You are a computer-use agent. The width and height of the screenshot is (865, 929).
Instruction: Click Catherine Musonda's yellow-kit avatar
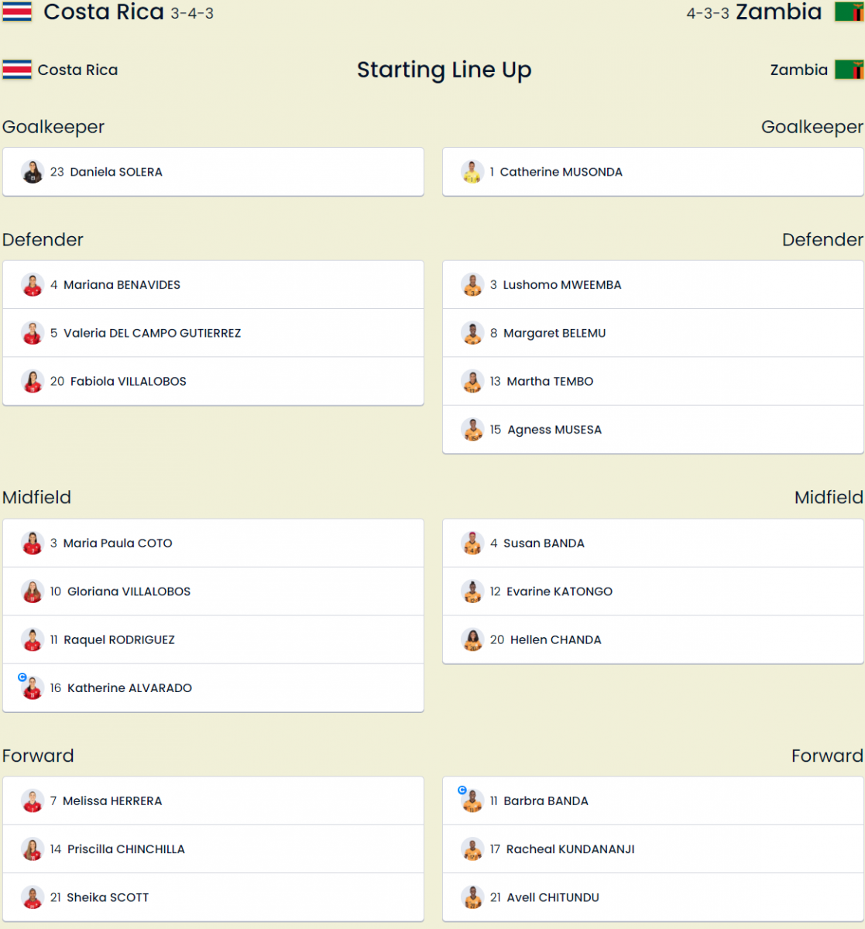coord(472,172)
